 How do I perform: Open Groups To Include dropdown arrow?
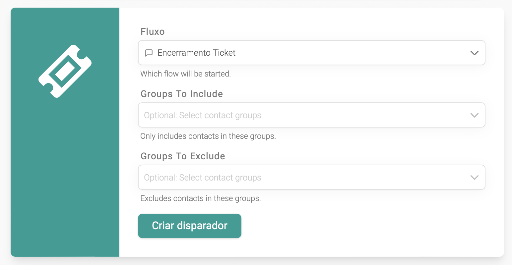click(474, 115)
